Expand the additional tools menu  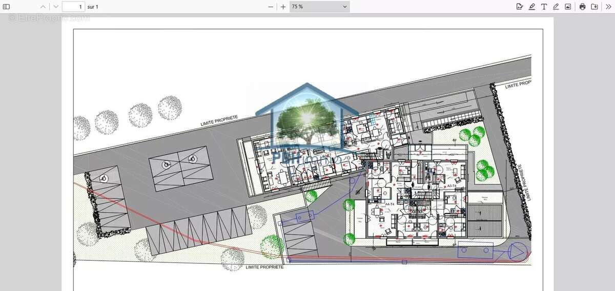click(608, 7)
